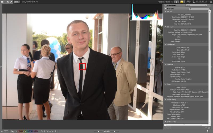
Task: Apply tag label 7
Action: pyautogui.click(x=32, y=131)
